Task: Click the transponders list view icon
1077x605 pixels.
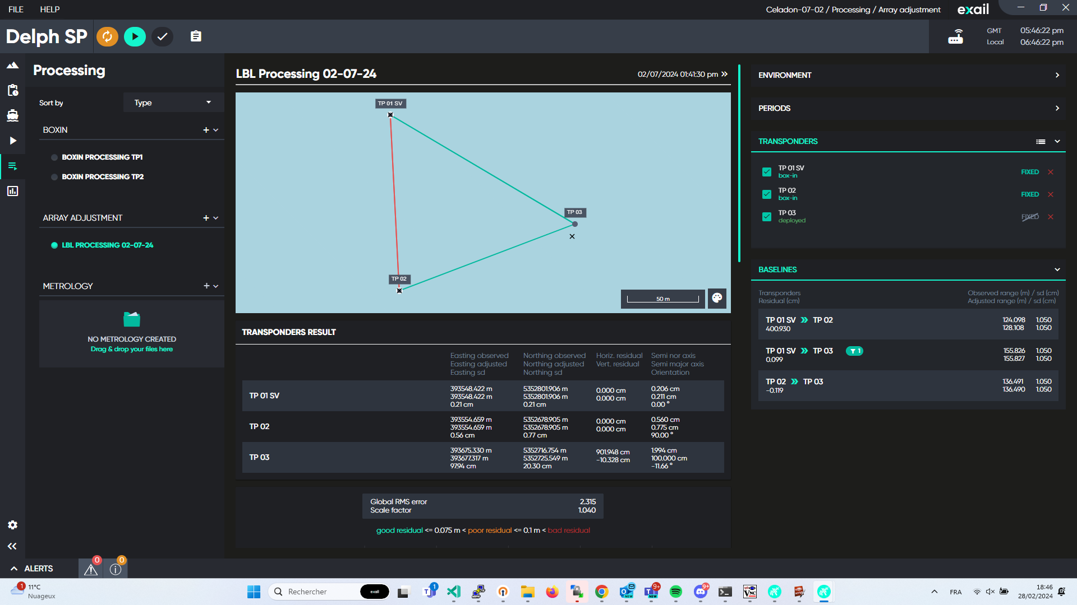Action: pyautogui.click(x=1041, y=142)
